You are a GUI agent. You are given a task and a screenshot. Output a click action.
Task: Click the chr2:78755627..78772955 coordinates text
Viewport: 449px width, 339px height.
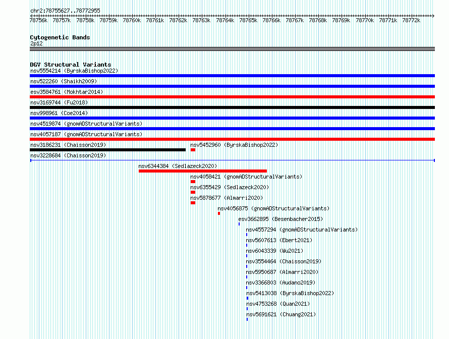click(65, 11)
